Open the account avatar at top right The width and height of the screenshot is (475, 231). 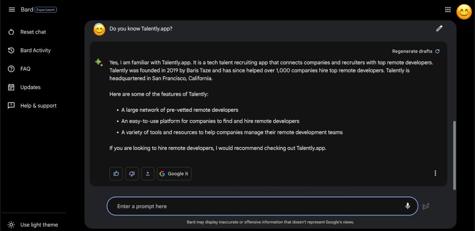(x=464, y=11)
